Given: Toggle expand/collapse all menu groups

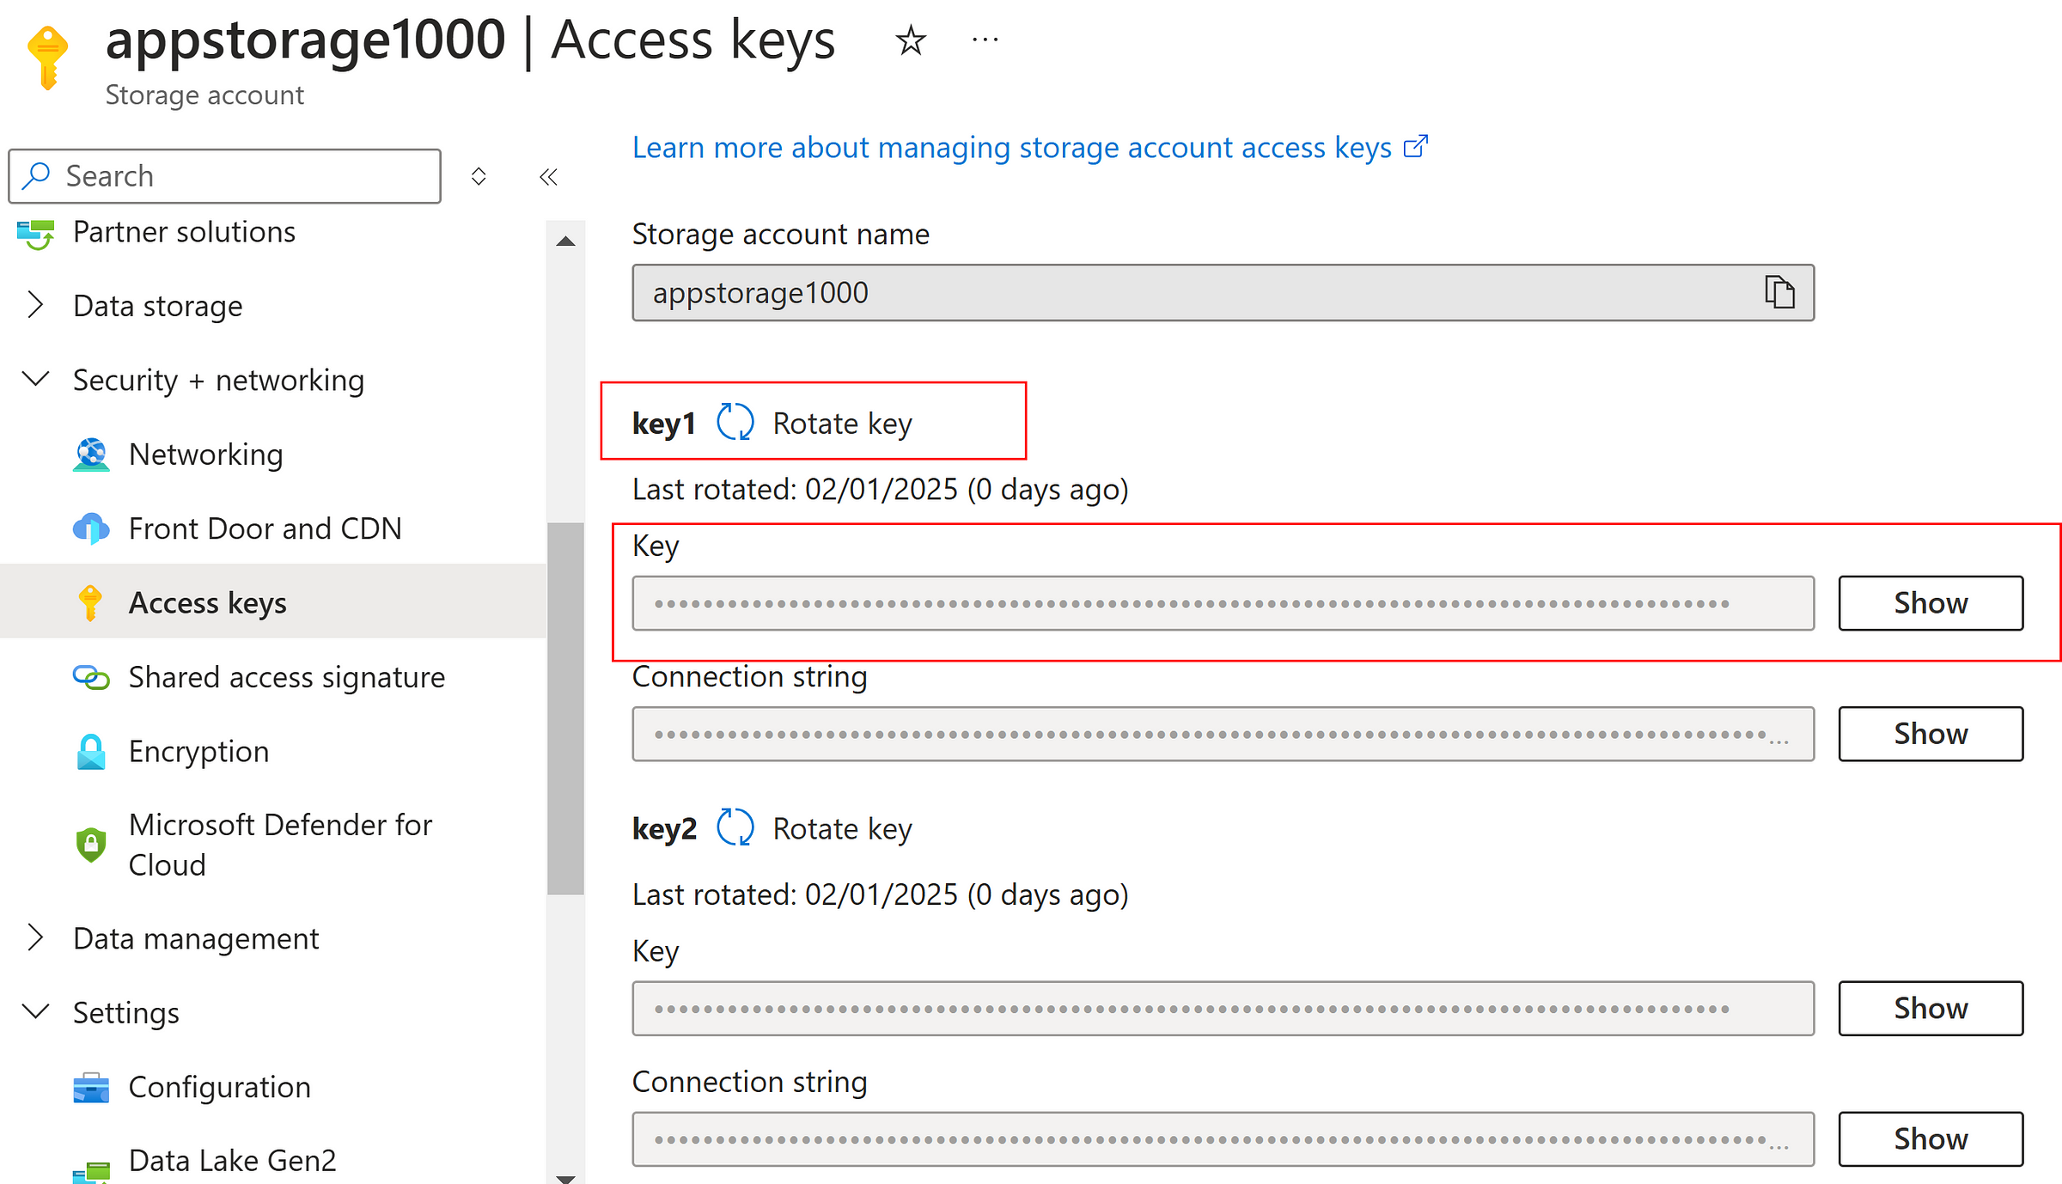Looking at the screenshot, I should click(479, 176).
